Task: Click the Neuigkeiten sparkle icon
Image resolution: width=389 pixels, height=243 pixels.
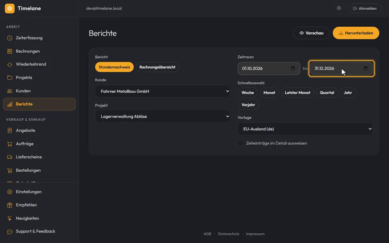Action: coord(10,218)
